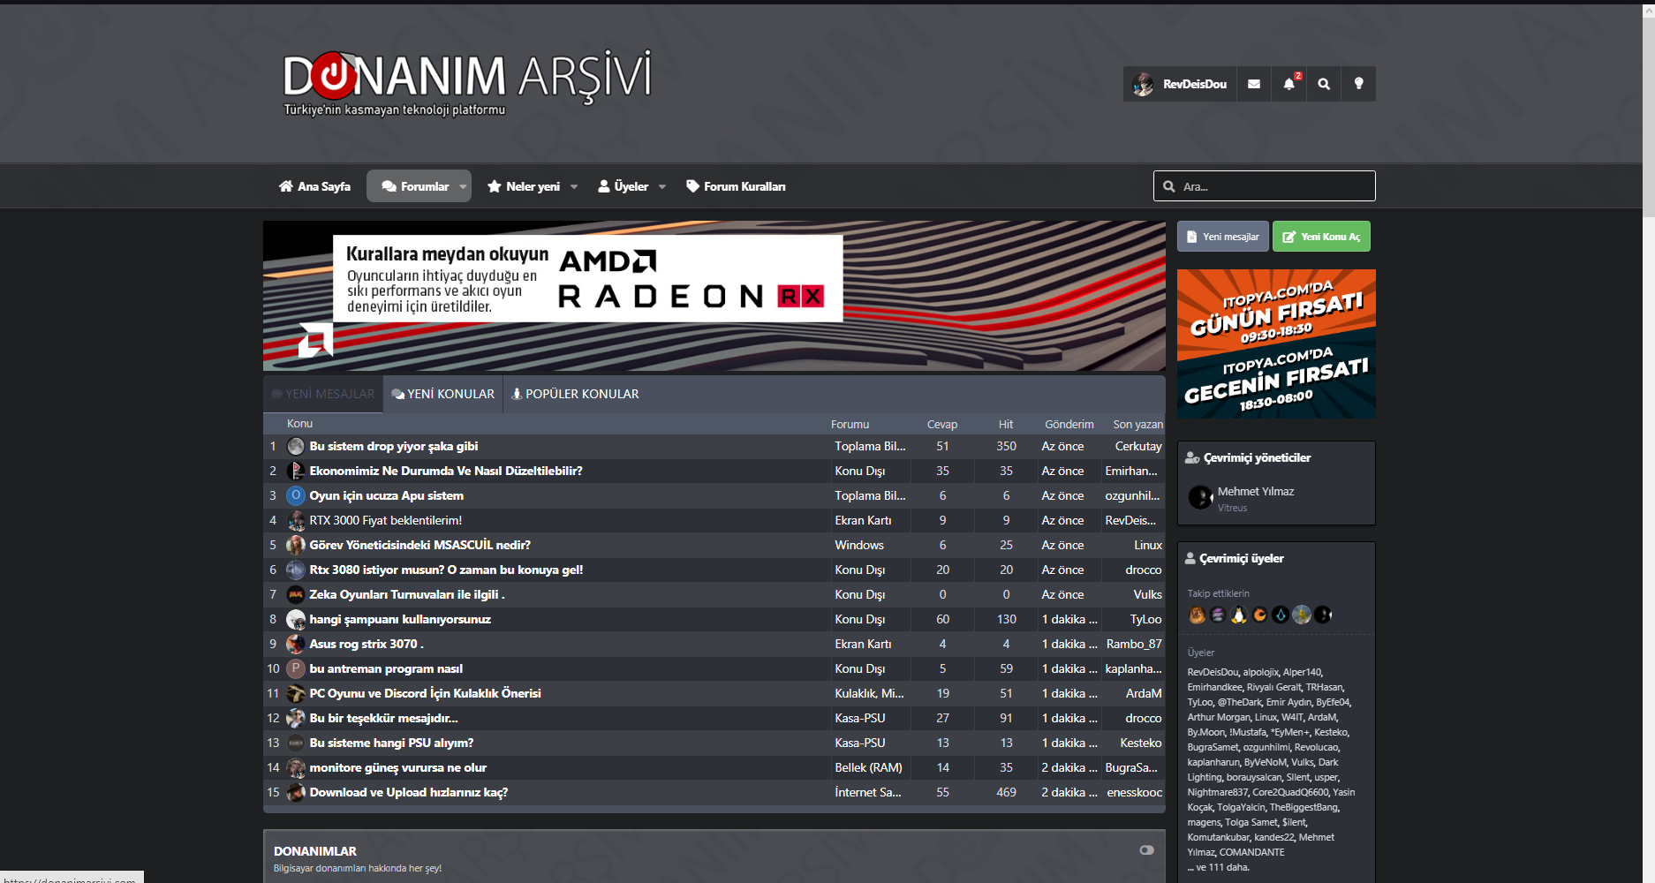Image resolution: width=1655 pixels, height=883 pixels.
Task: Click avatar beside 'Ekonomimiz Ne Durumda' topic
Action: pyautogui.click(x=296, y=471)
